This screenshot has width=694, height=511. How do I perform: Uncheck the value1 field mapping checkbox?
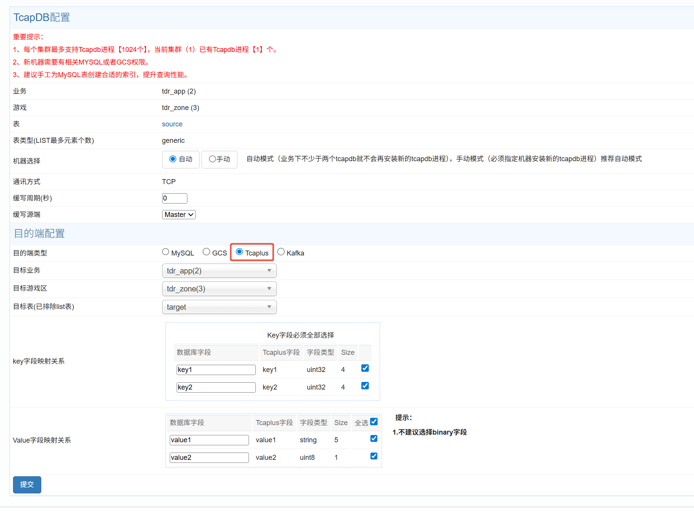[x=374, y=439]
